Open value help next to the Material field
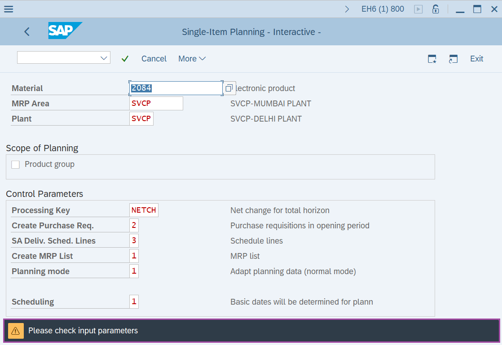This screenshot has width=502, height=345. 229,88
